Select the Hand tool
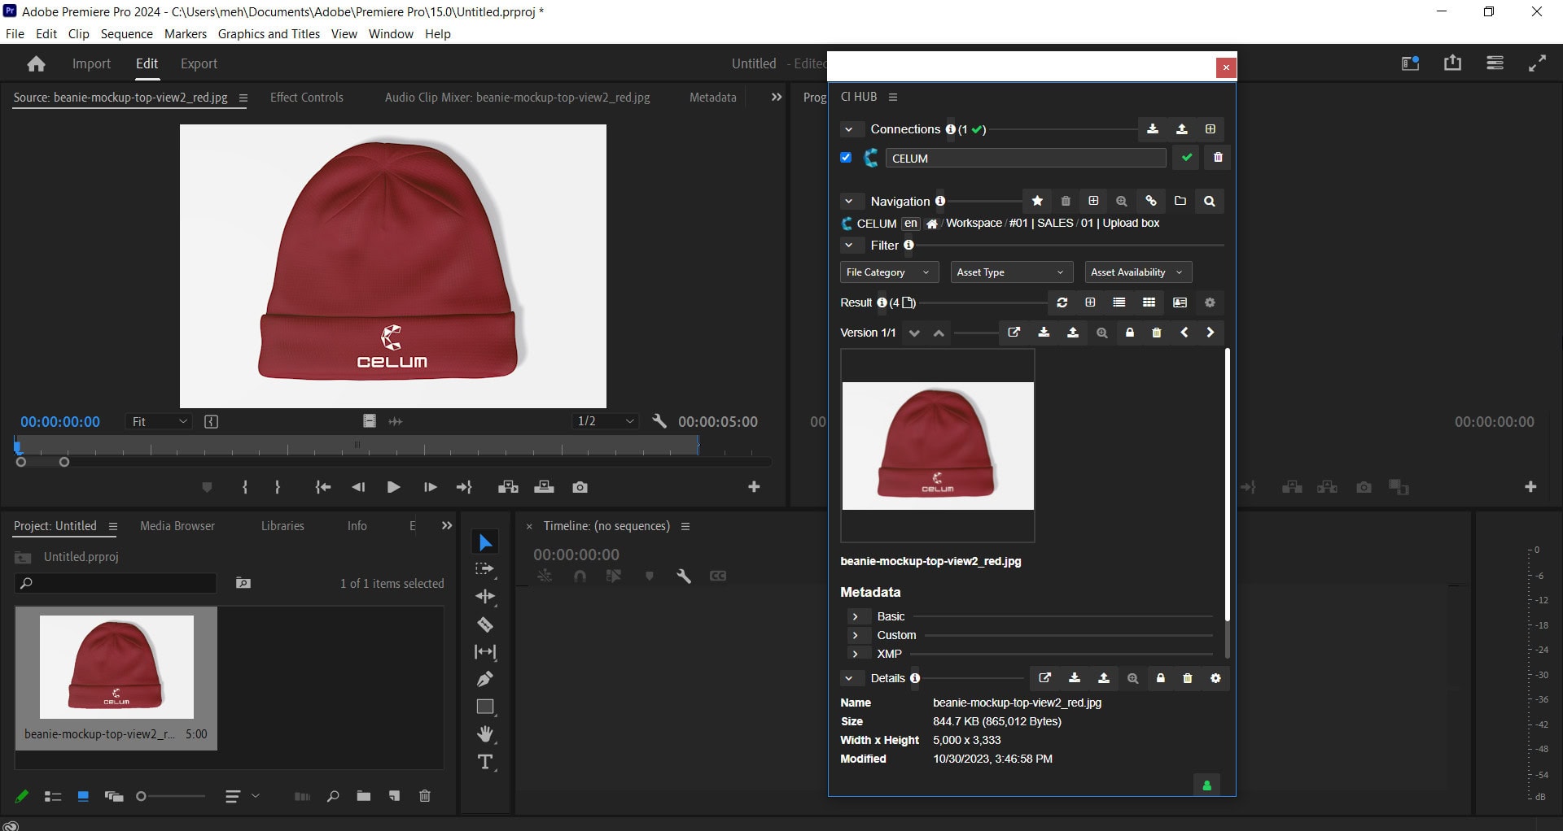The image size is (1563, 831). 485,734
